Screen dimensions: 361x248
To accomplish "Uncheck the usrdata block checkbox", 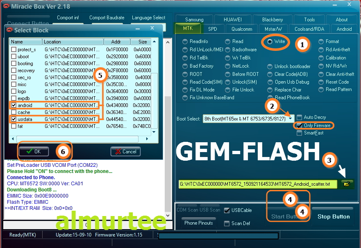I will coord(14,119).
